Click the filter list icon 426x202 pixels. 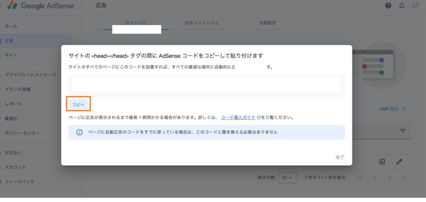pyautogui.click(x=403, y=131)
